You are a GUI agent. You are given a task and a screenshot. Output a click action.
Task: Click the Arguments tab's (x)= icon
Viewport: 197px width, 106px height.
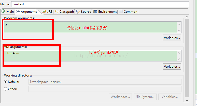pyautogui.click(x=18, y=11)
